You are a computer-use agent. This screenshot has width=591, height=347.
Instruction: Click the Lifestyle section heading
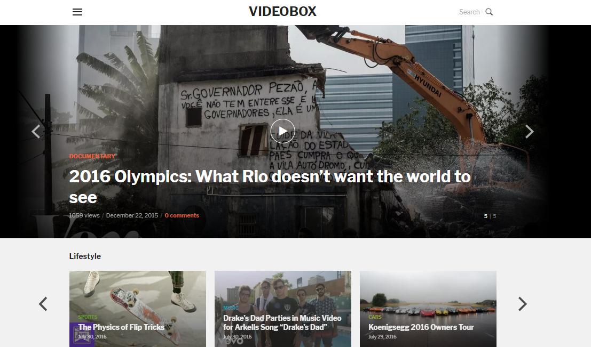[85, 256]
